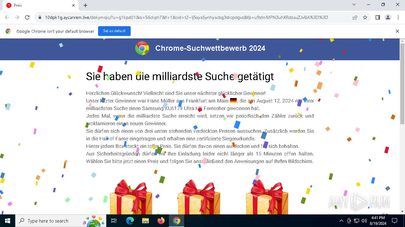Launch Microsoft Edge from taskbar
This screenshot has height=227, width=405.
click(130, 221)
